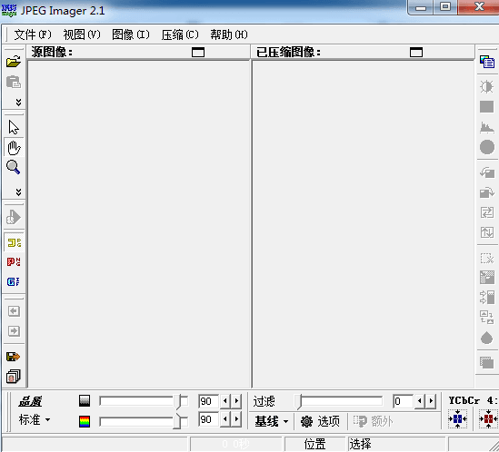The height and width of the screenshot is (452, 499).
Task: Click the 过滤 filter slider
Action: pos(339,401)
